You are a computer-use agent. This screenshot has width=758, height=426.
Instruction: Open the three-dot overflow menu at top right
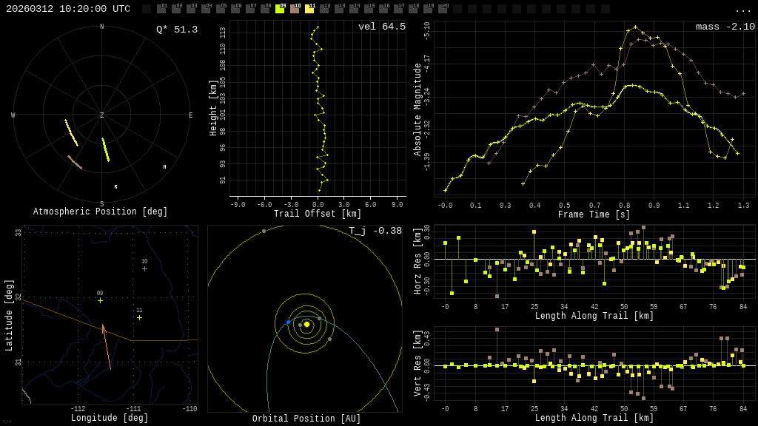point(742,10)
